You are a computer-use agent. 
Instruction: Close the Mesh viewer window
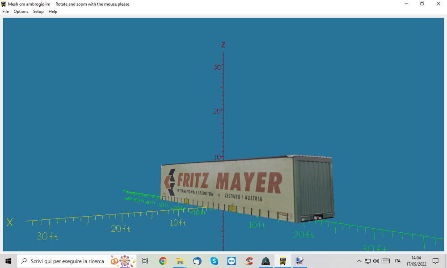coord(438,4)
